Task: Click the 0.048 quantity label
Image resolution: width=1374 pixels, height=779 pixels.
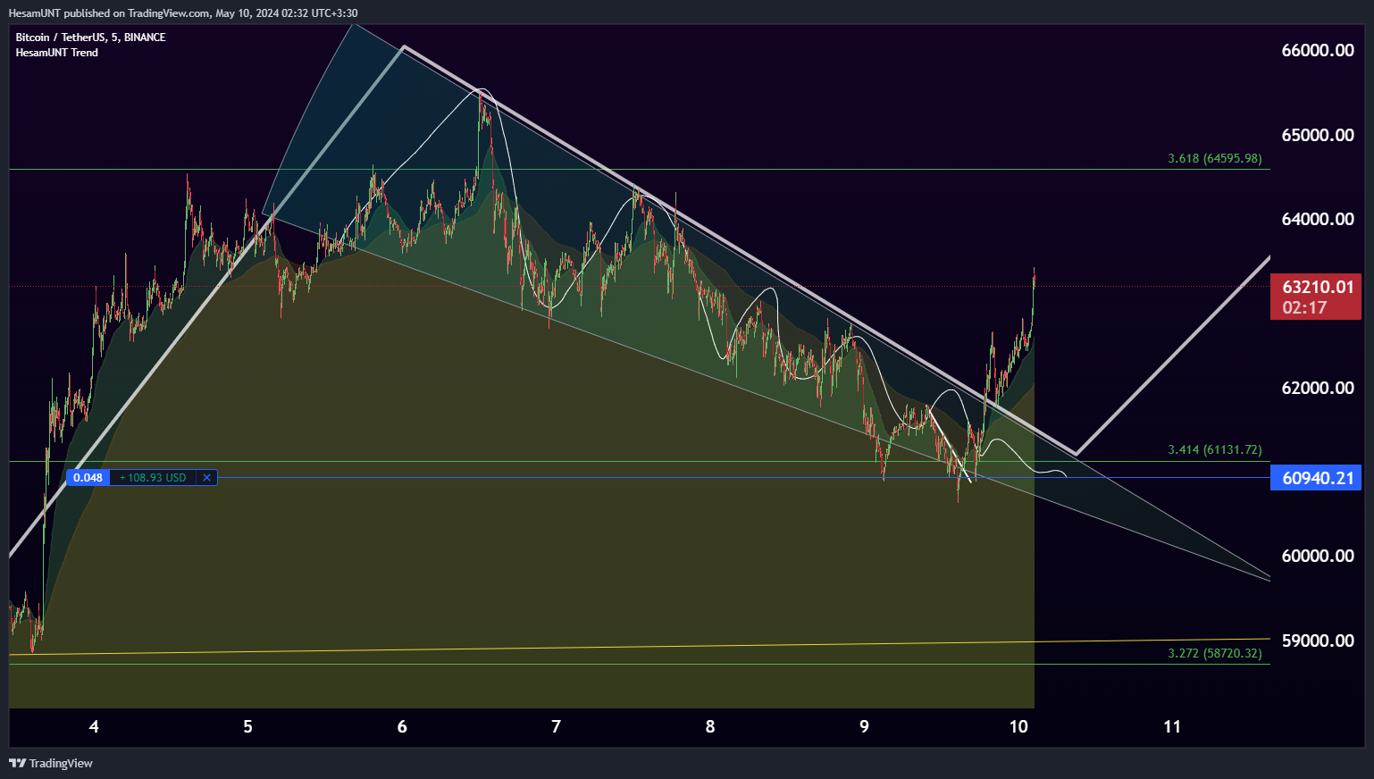Action: [88, 478]
